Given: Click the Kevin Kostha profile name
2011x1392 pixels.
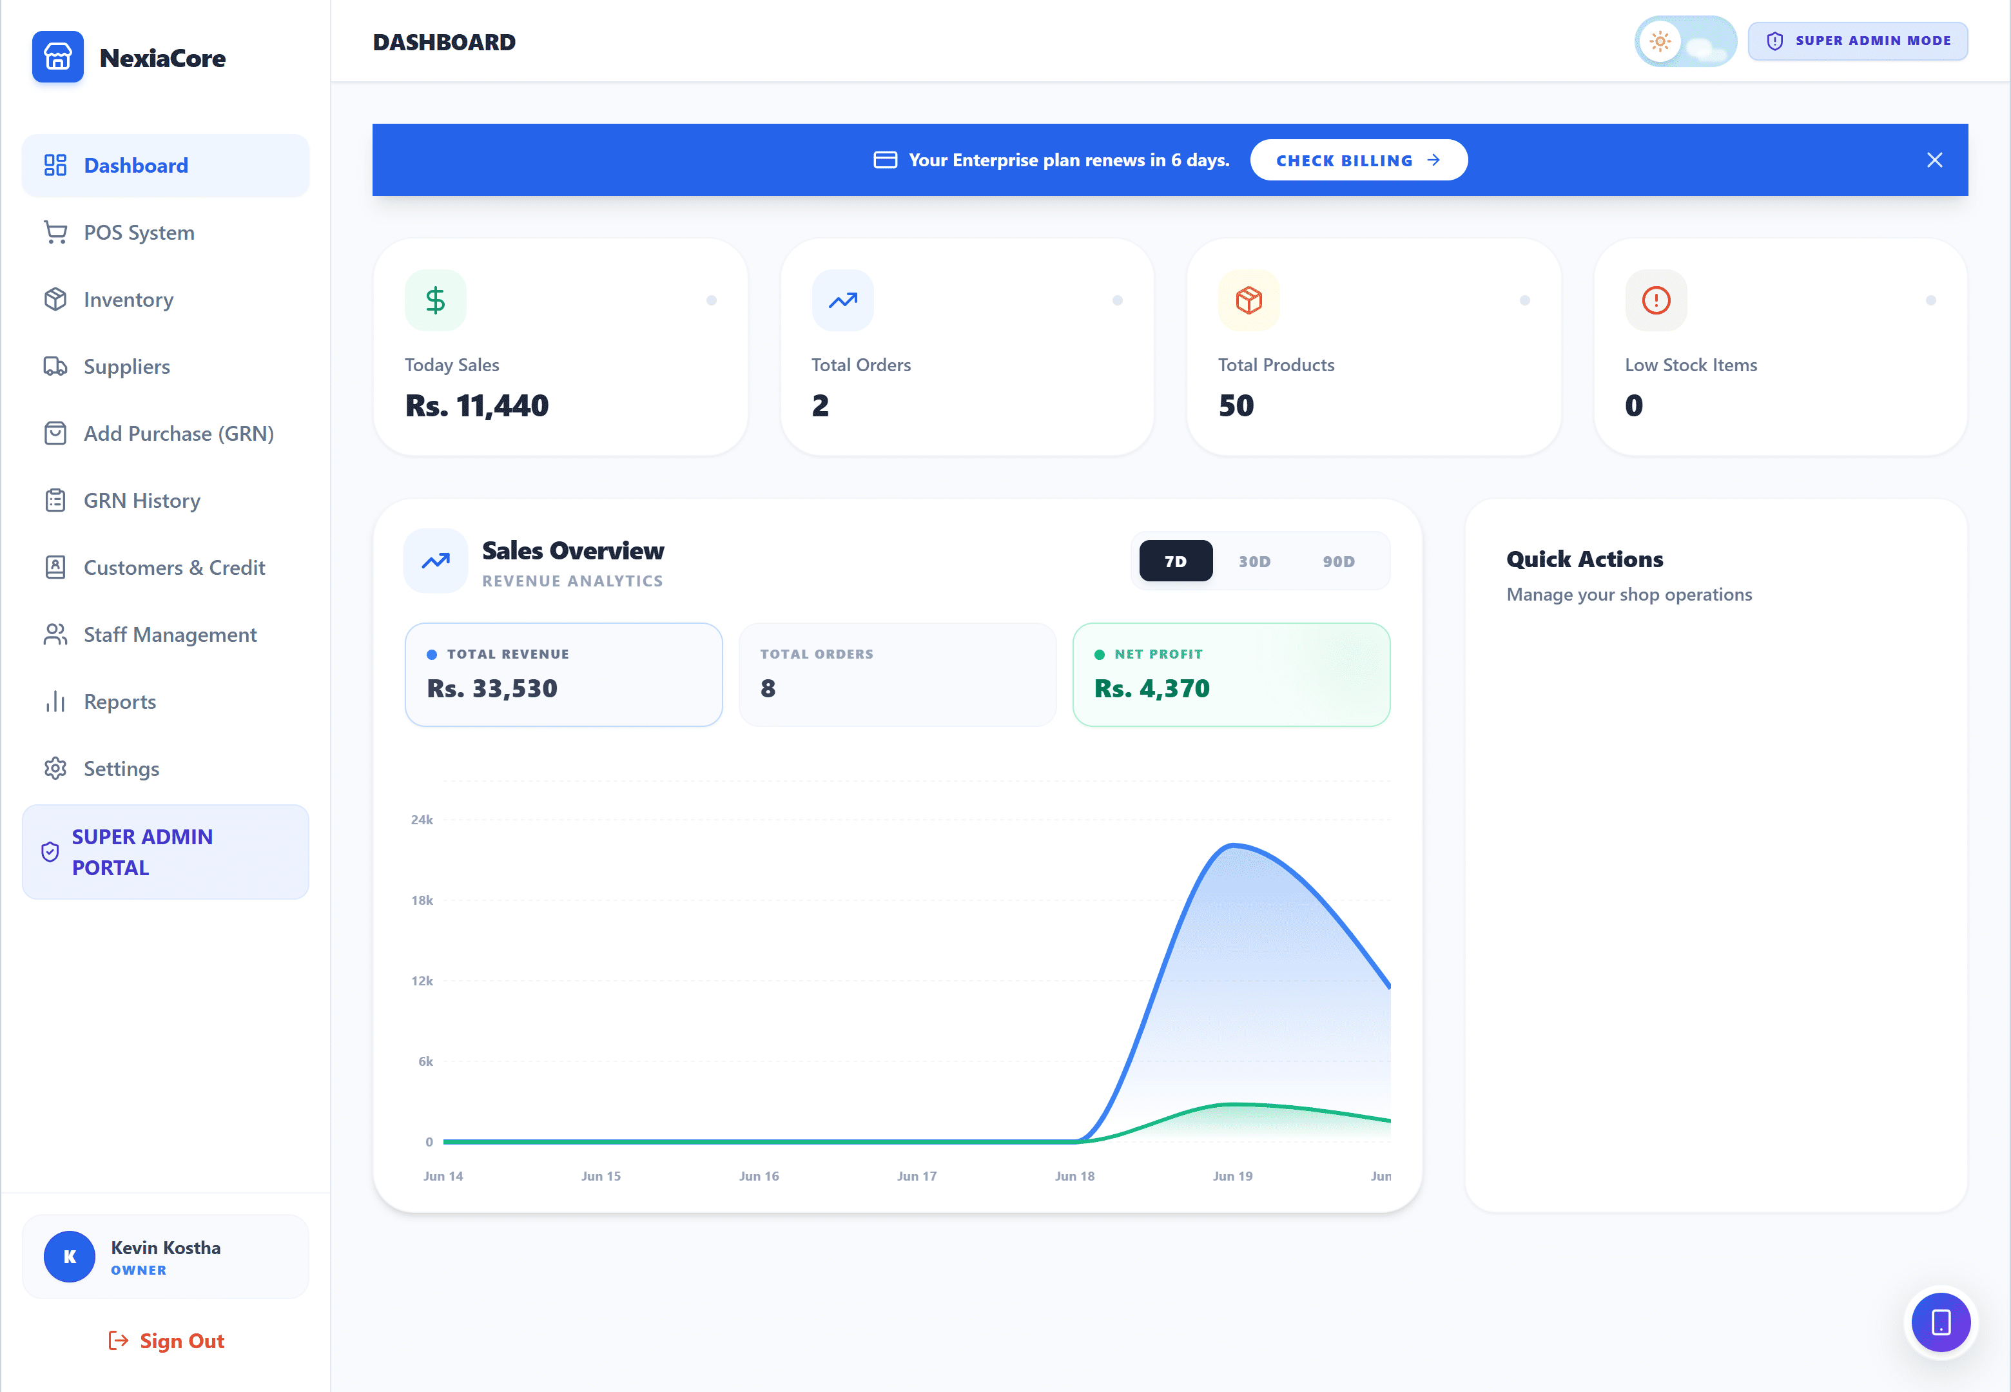Looking at the screenshot, I should pyautogui.click(x=166, y=1248).
